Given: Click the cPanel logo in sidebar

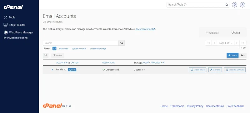Looking at the screenshot, I should coord(13,7).
